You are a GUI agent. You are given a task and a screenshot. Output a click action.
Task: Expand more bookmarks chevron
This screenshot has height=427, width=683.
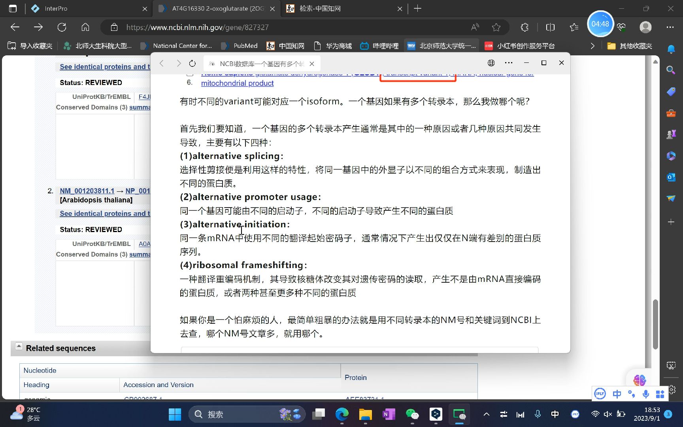tap(592, 46)
